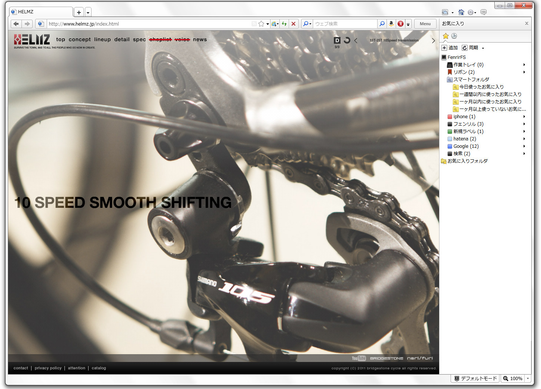Click the privacy policy footer link

48,368
